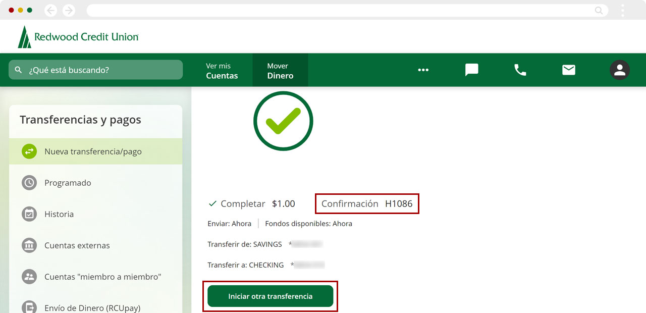Click the three-dot more options icon
Viewport: 646px width, 313px height.
[x=423, y=70]
